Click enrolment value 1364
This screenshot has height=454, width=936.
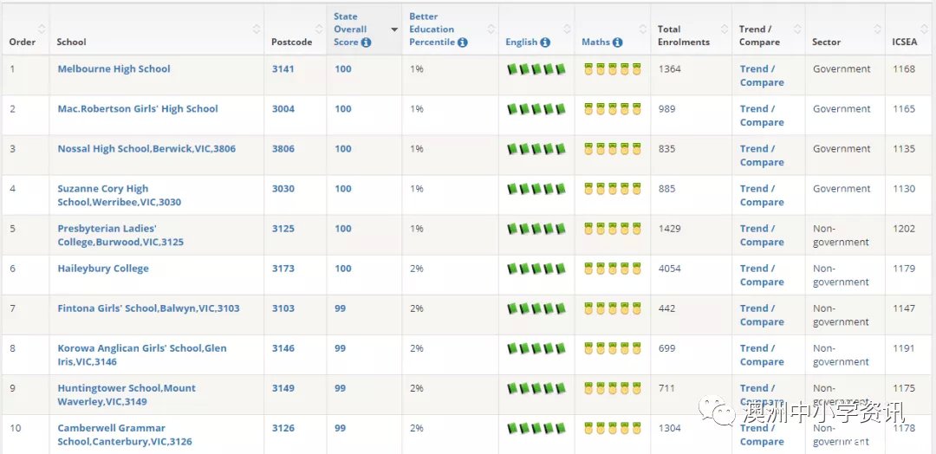click(x=670, y=69)
